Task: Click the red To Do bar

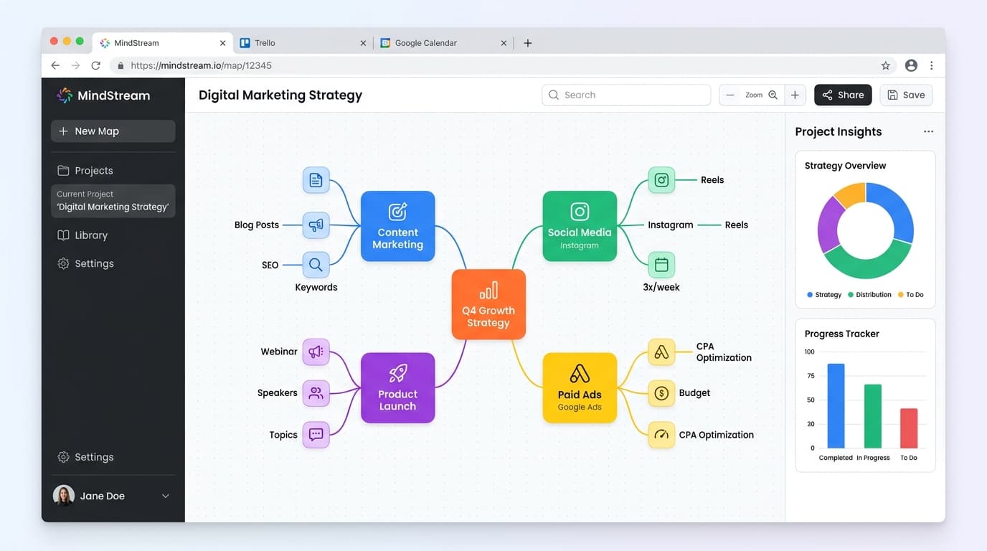Action: (x=909, y=428)
